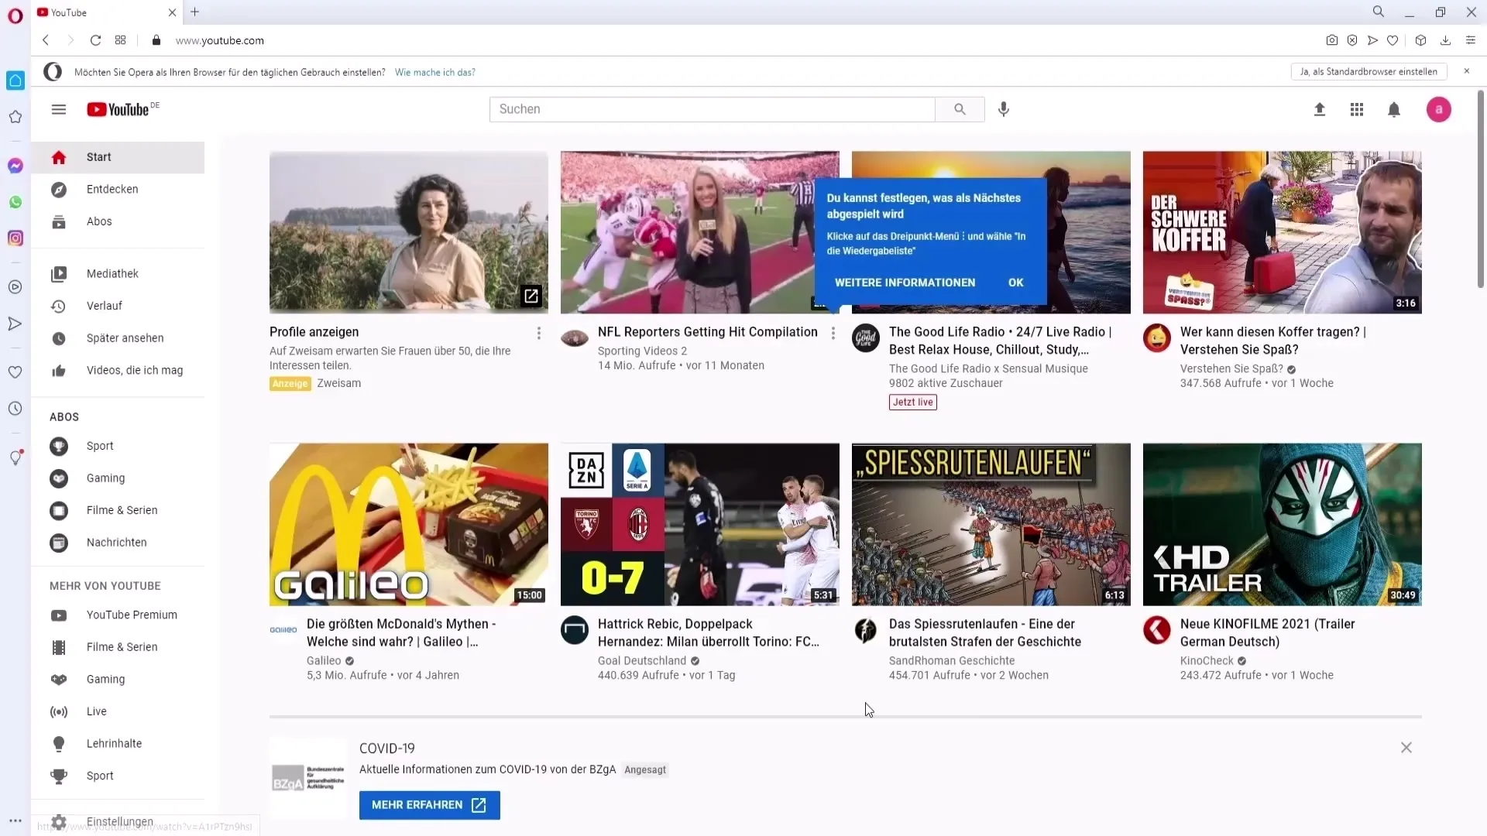Click the YouTube apps grid icon
The image size is (1487, 836).
coord(1356,109)
